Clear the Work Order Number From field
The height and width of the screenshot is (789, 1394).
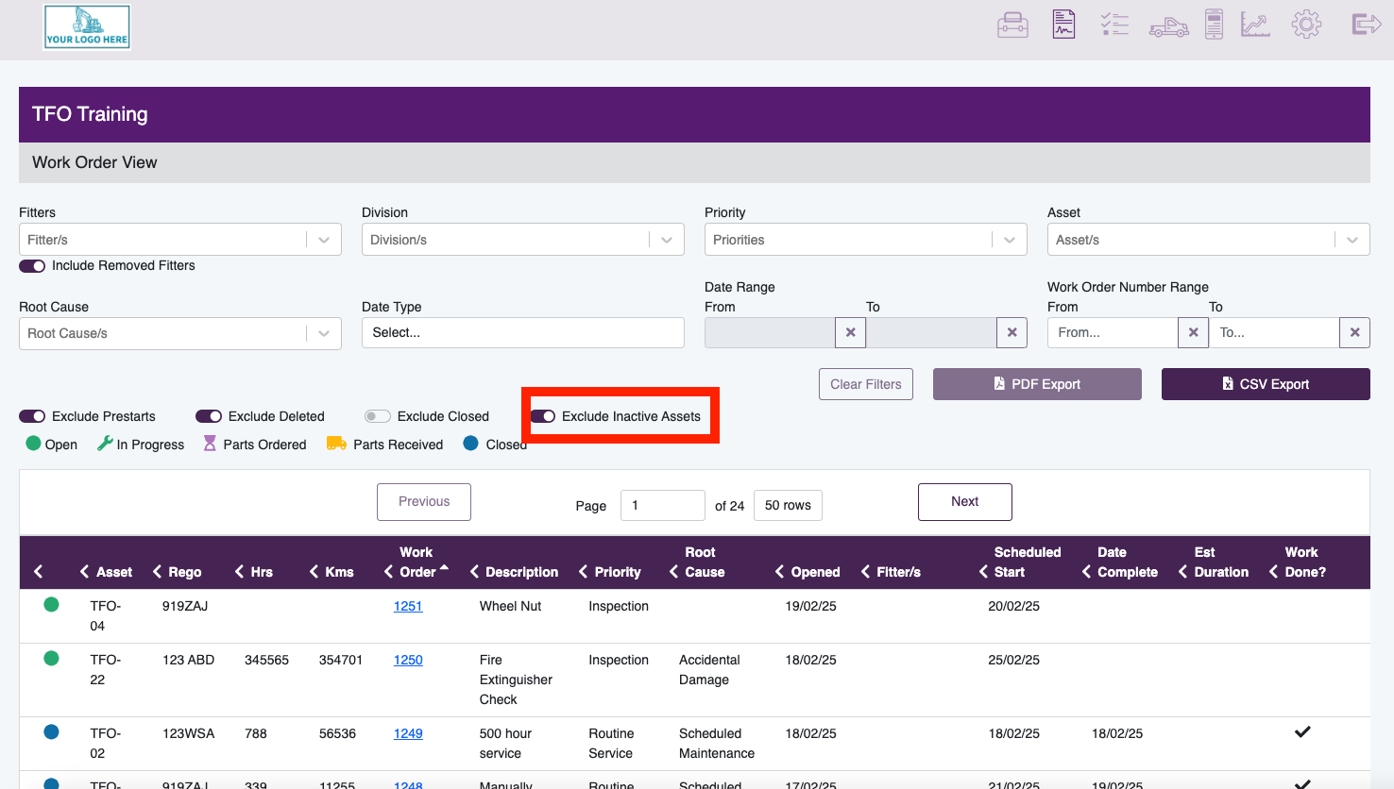coord(1194,332)
